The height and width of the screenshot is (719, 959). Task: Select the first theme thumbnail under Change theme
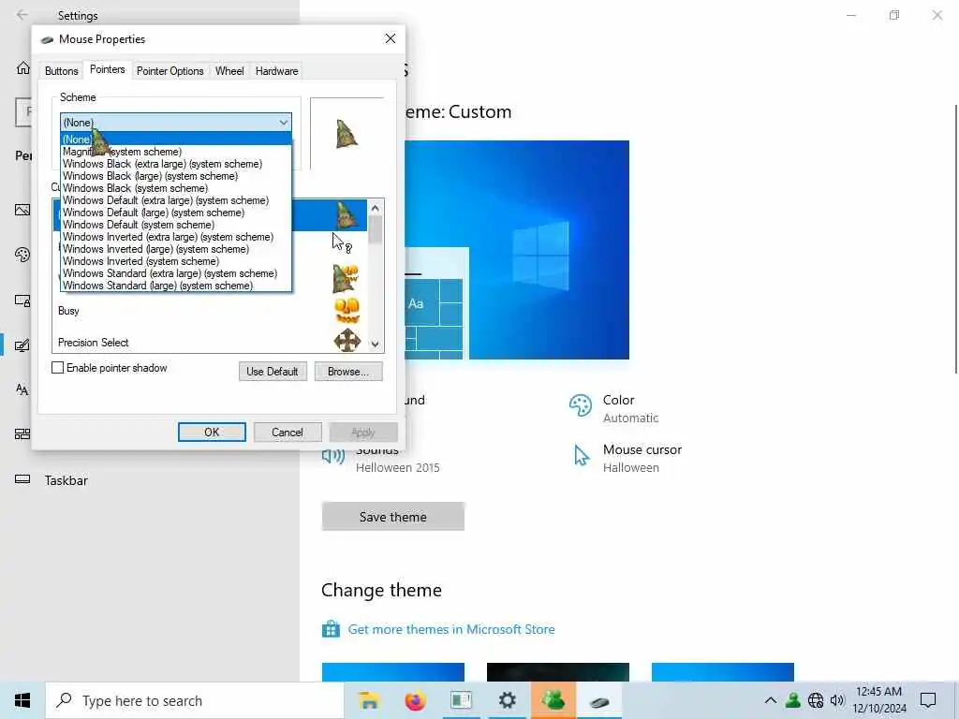(392, 672)
